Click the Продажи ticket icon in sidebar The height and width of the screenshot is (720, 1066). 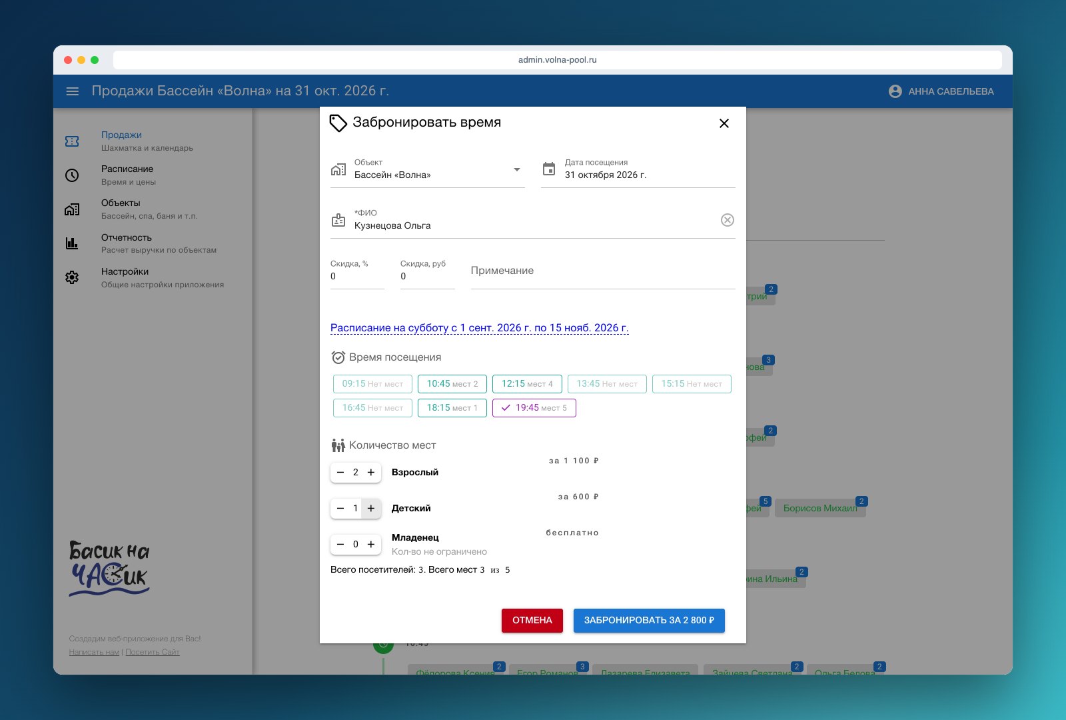[72, 141]
